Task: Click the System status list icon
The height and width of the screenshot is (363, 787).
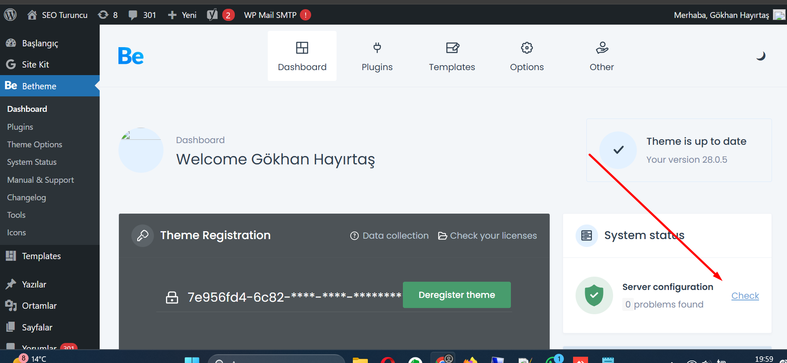Action: click(x=586, y=235)
